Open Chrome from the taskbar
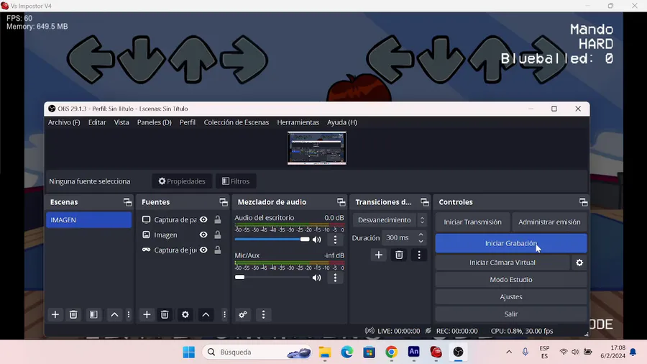Screen dimensions: 647x364 [391, 352]
